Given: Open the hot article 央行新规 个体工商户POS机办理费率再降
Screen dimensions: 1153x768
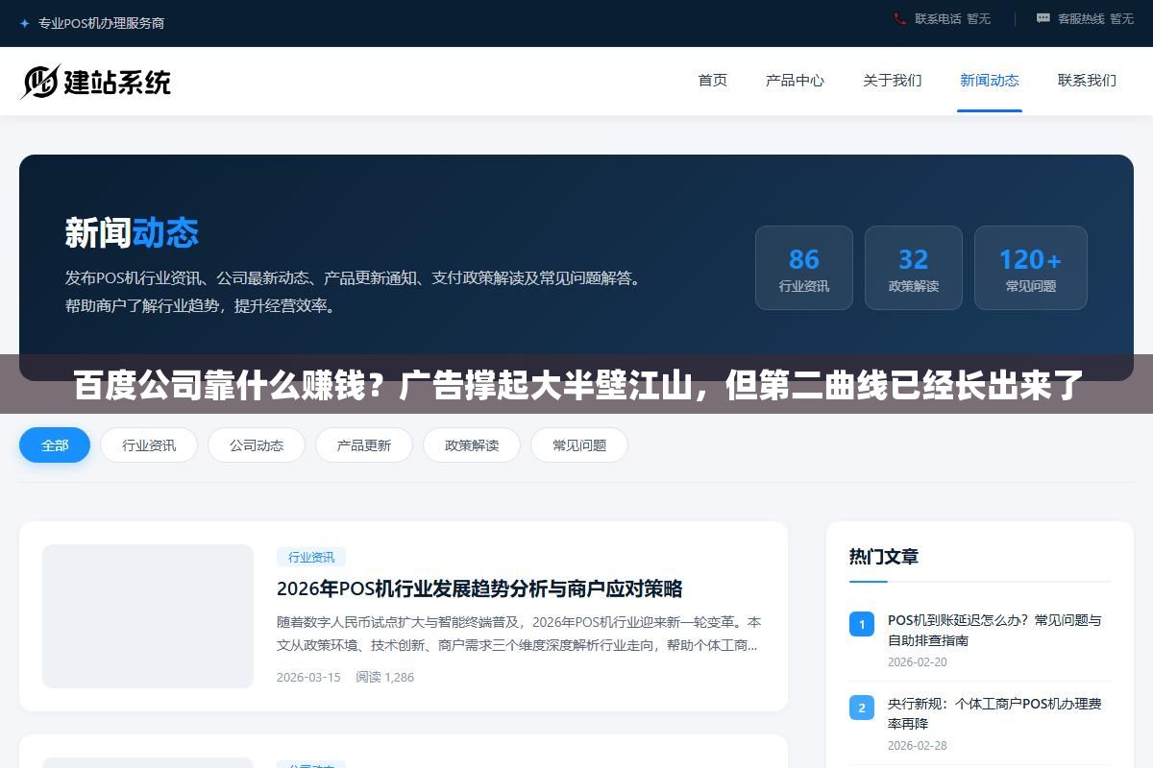Looking at the screenshot, I should 994,713.
